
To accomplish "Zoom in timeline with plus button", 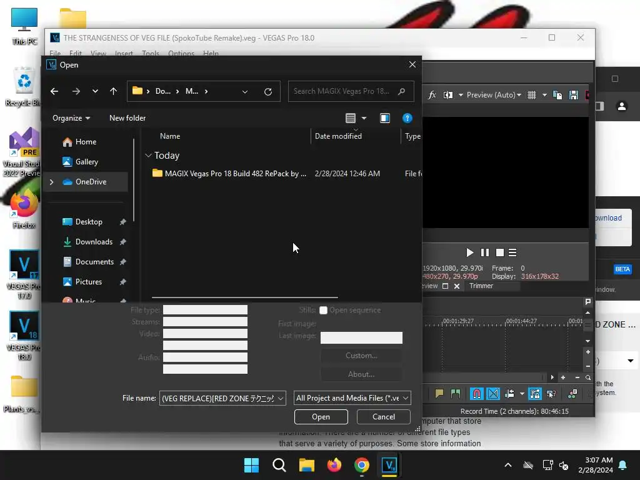I will point(563,377).
